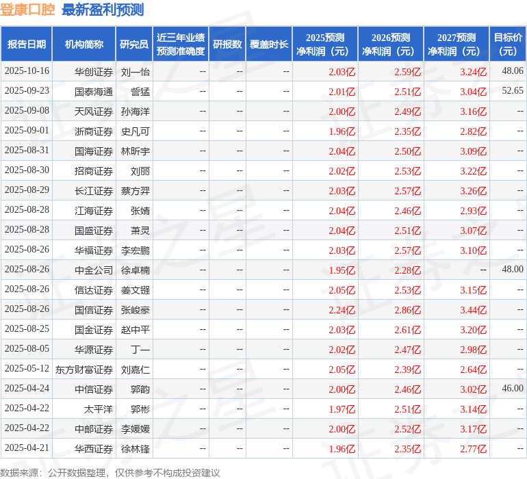Image resolution: width=527 pixels, height=479 pixels.
Task: Select analyst 徐卓楠
Action: (x=135, y=270)
